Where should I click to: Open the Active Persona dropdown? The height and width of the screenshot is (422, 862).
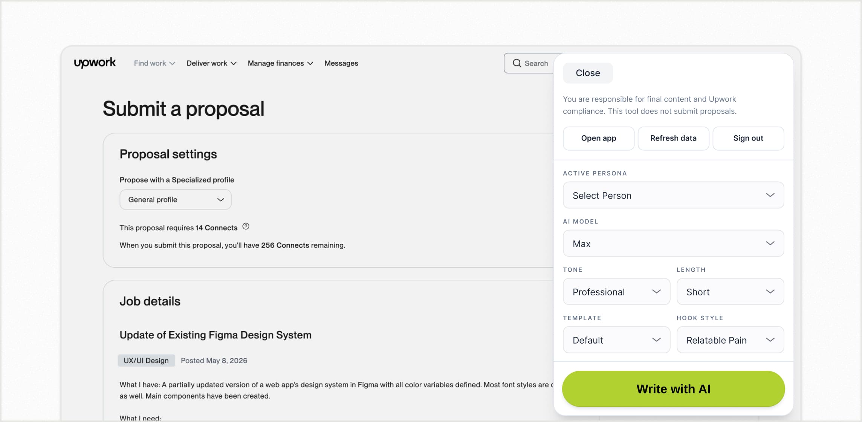coord(673,195)
